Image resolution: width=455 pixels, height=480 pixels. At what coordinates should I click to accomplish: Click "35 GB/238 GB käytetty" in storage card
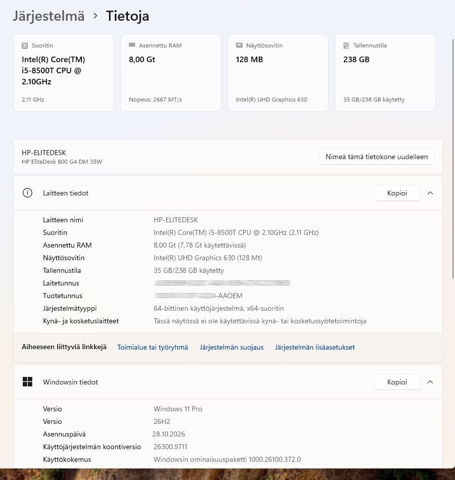pyautogui.click(x=374, y=100)
